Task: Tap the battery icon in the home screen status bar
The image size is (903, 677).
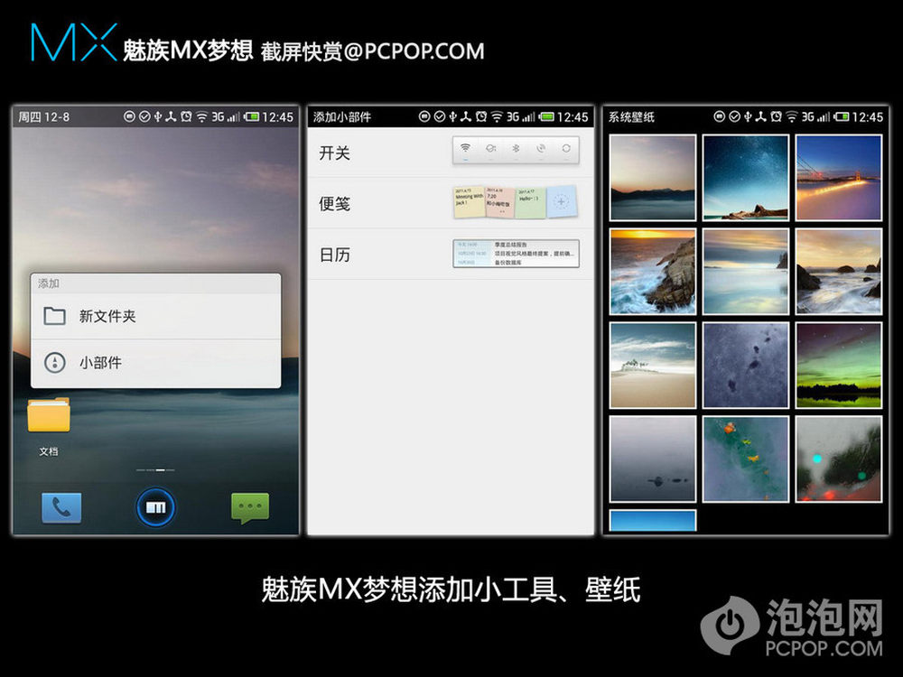Action: coord(251,116)
